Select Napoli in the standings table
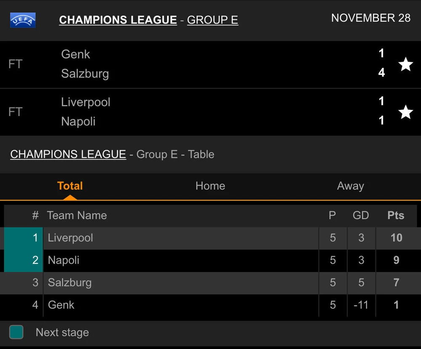 (x=64, y=260)
